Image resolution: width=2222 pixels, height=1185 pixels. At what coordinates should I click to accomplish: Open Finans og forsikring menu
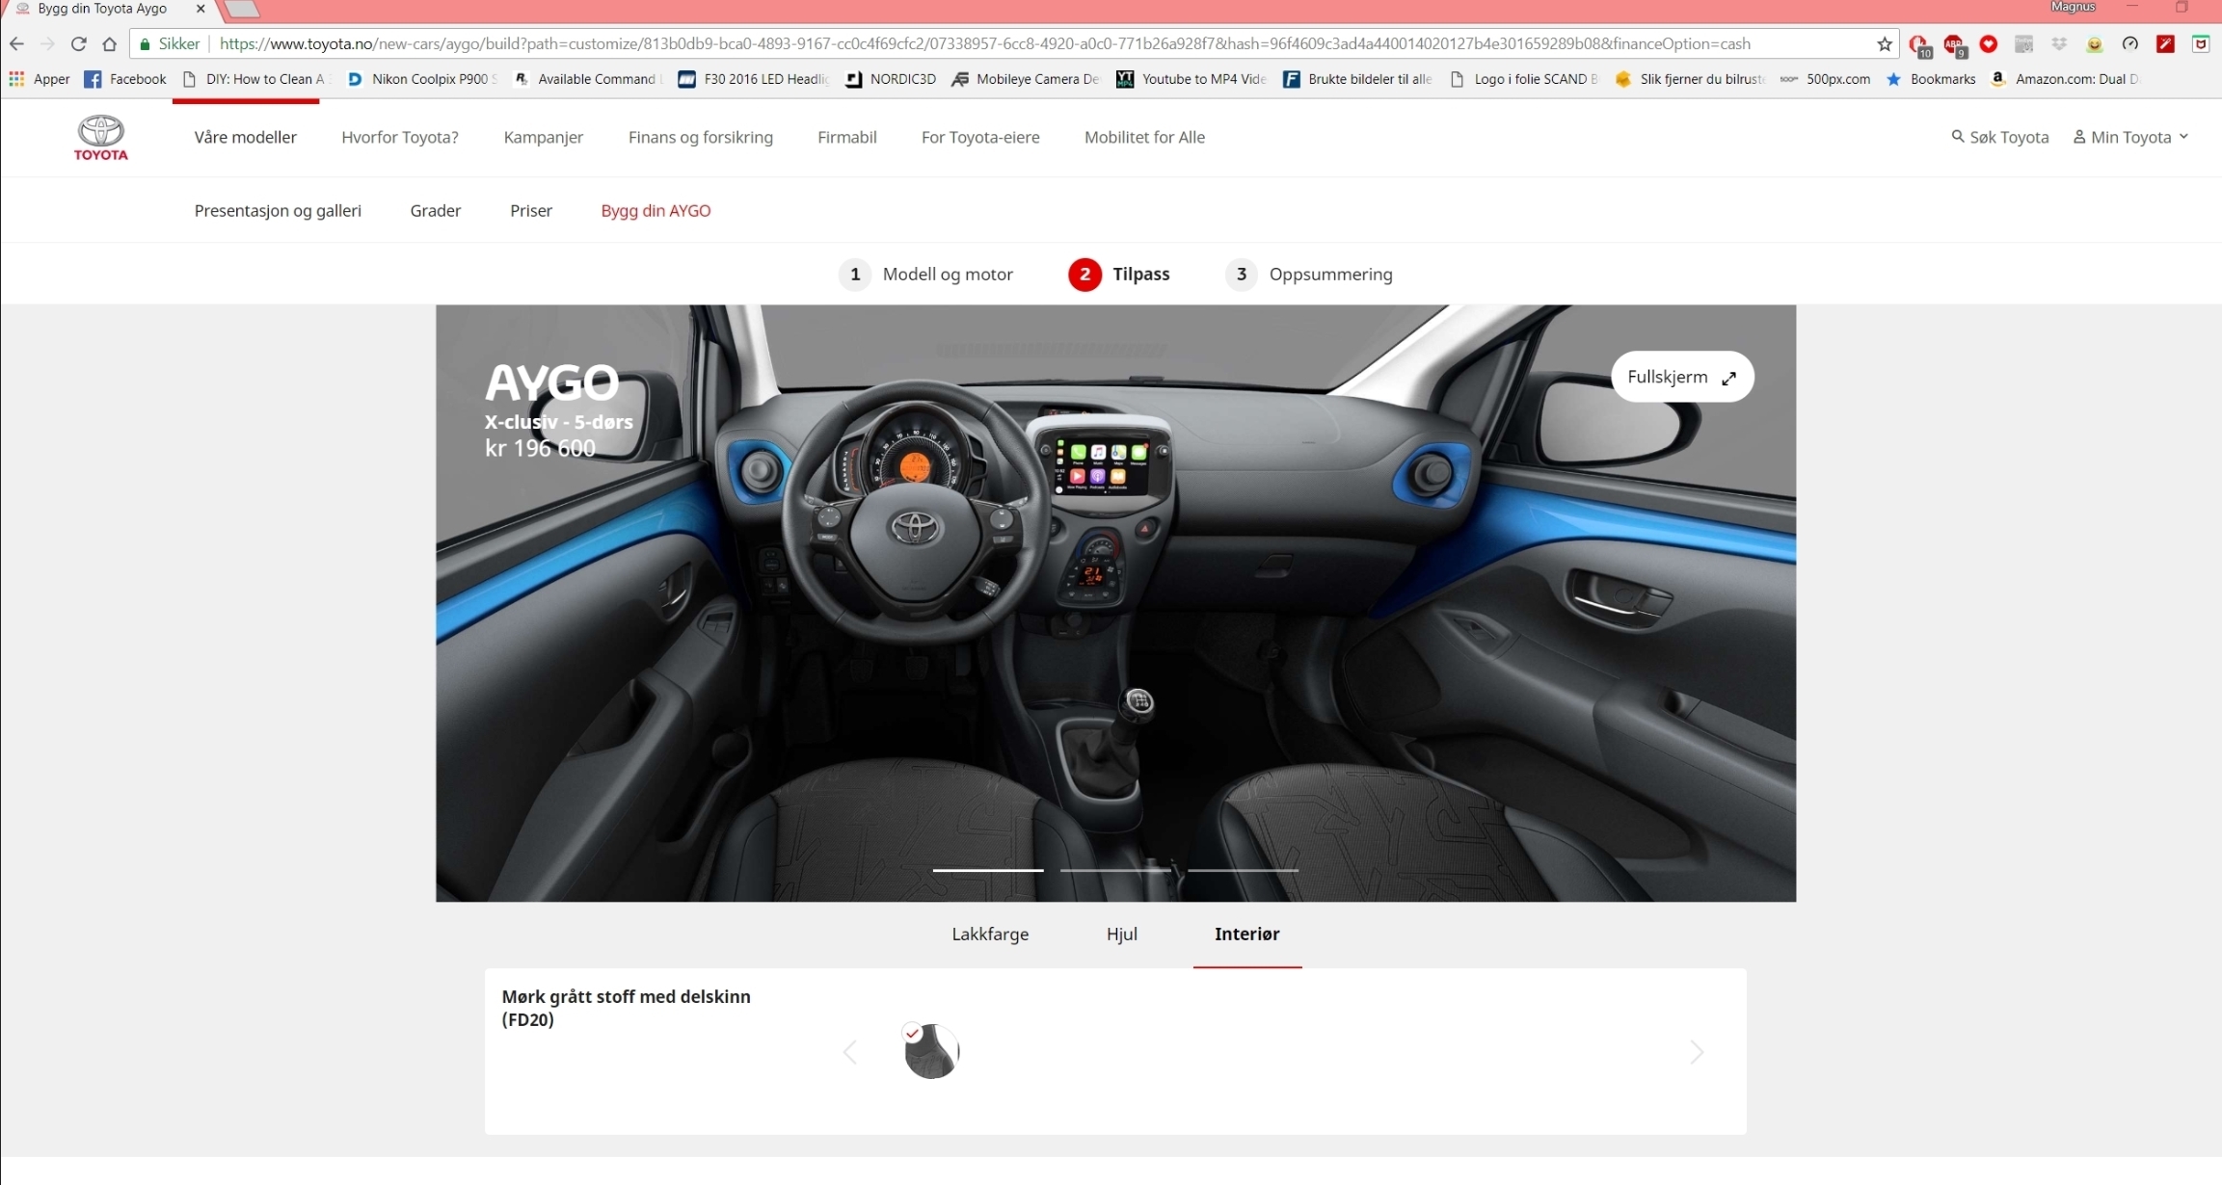701,138
